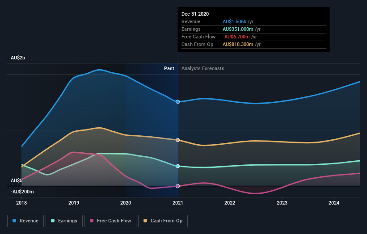This screenshot has width=367, height=234.
Task: Click the Revenue row label in tooltip
Action: (191, 21)
